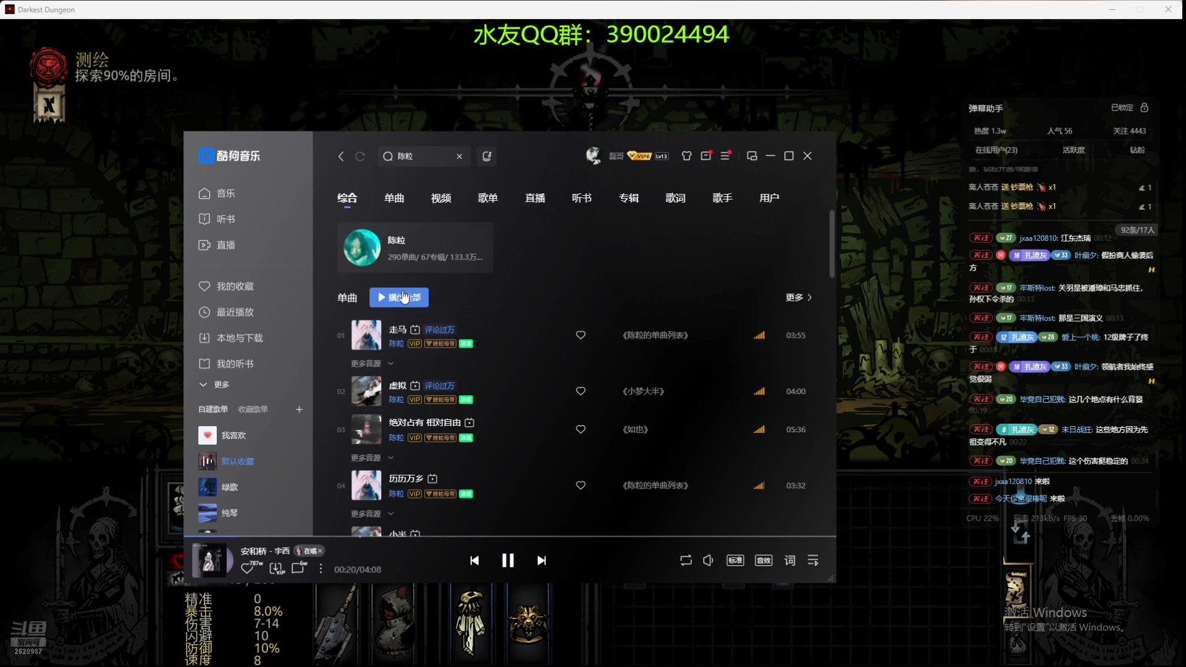Open the three-dot more options in player bar

coord(321,568)
